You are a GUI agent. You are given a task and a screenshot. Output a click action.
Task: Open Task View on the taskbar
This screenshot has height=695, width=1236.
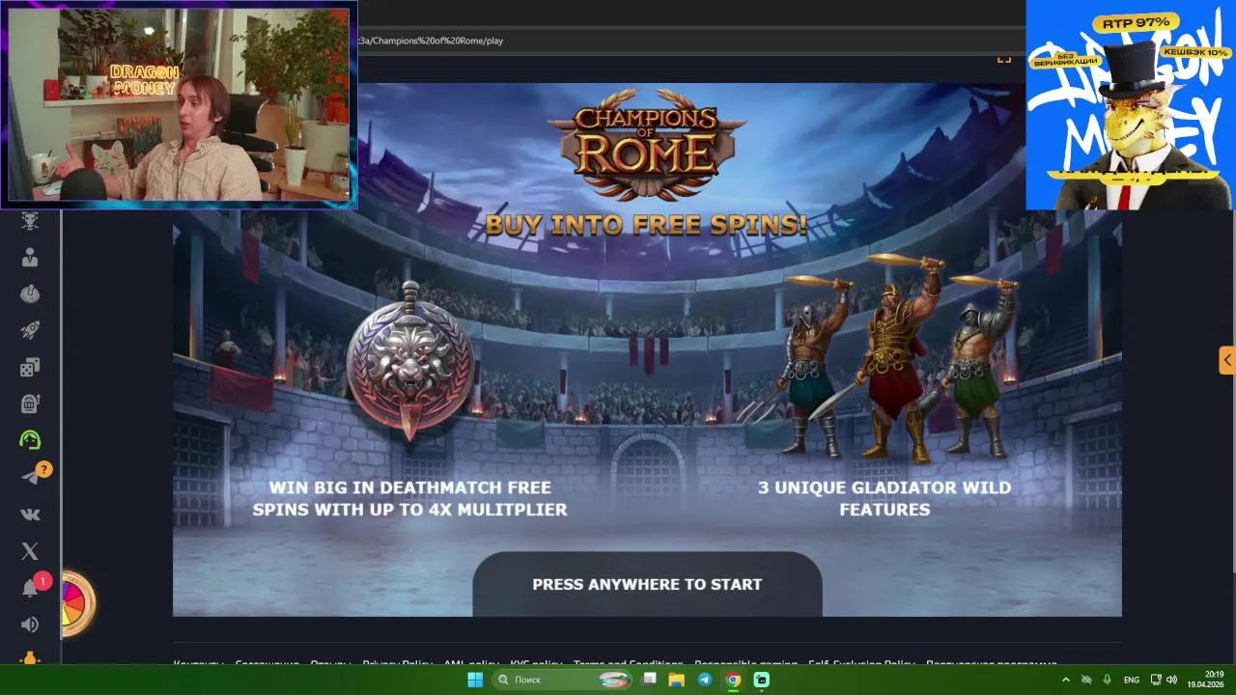click(650, 680)
